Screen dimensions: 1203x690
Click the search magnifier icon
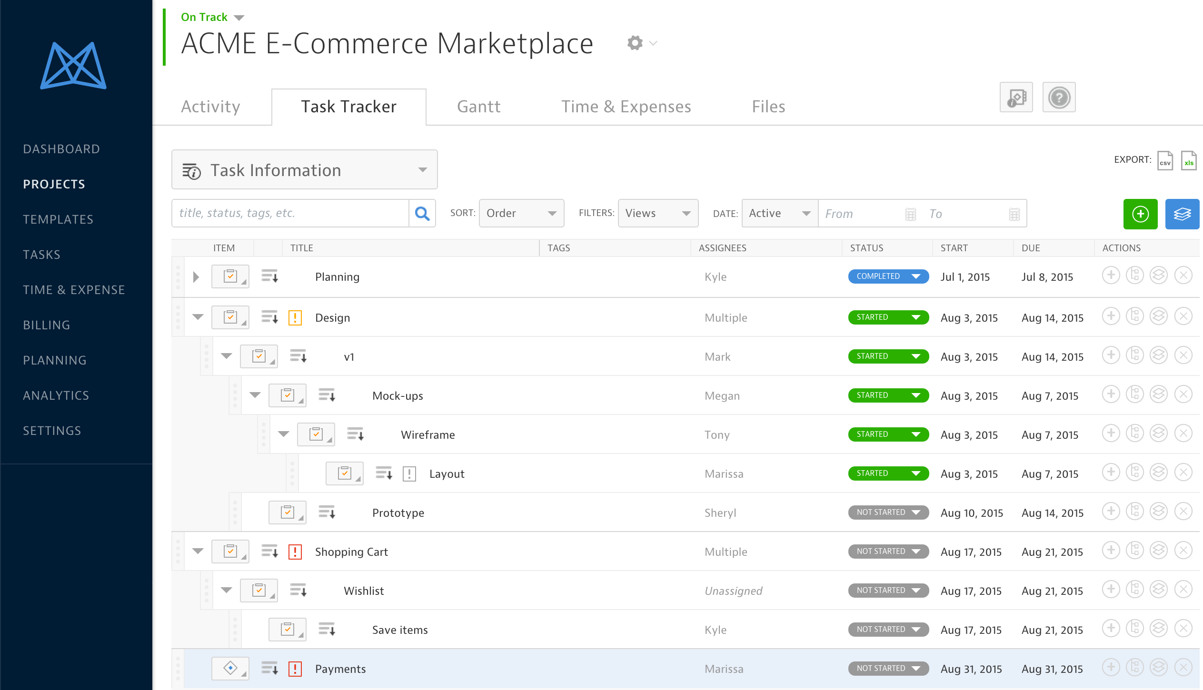422,213
